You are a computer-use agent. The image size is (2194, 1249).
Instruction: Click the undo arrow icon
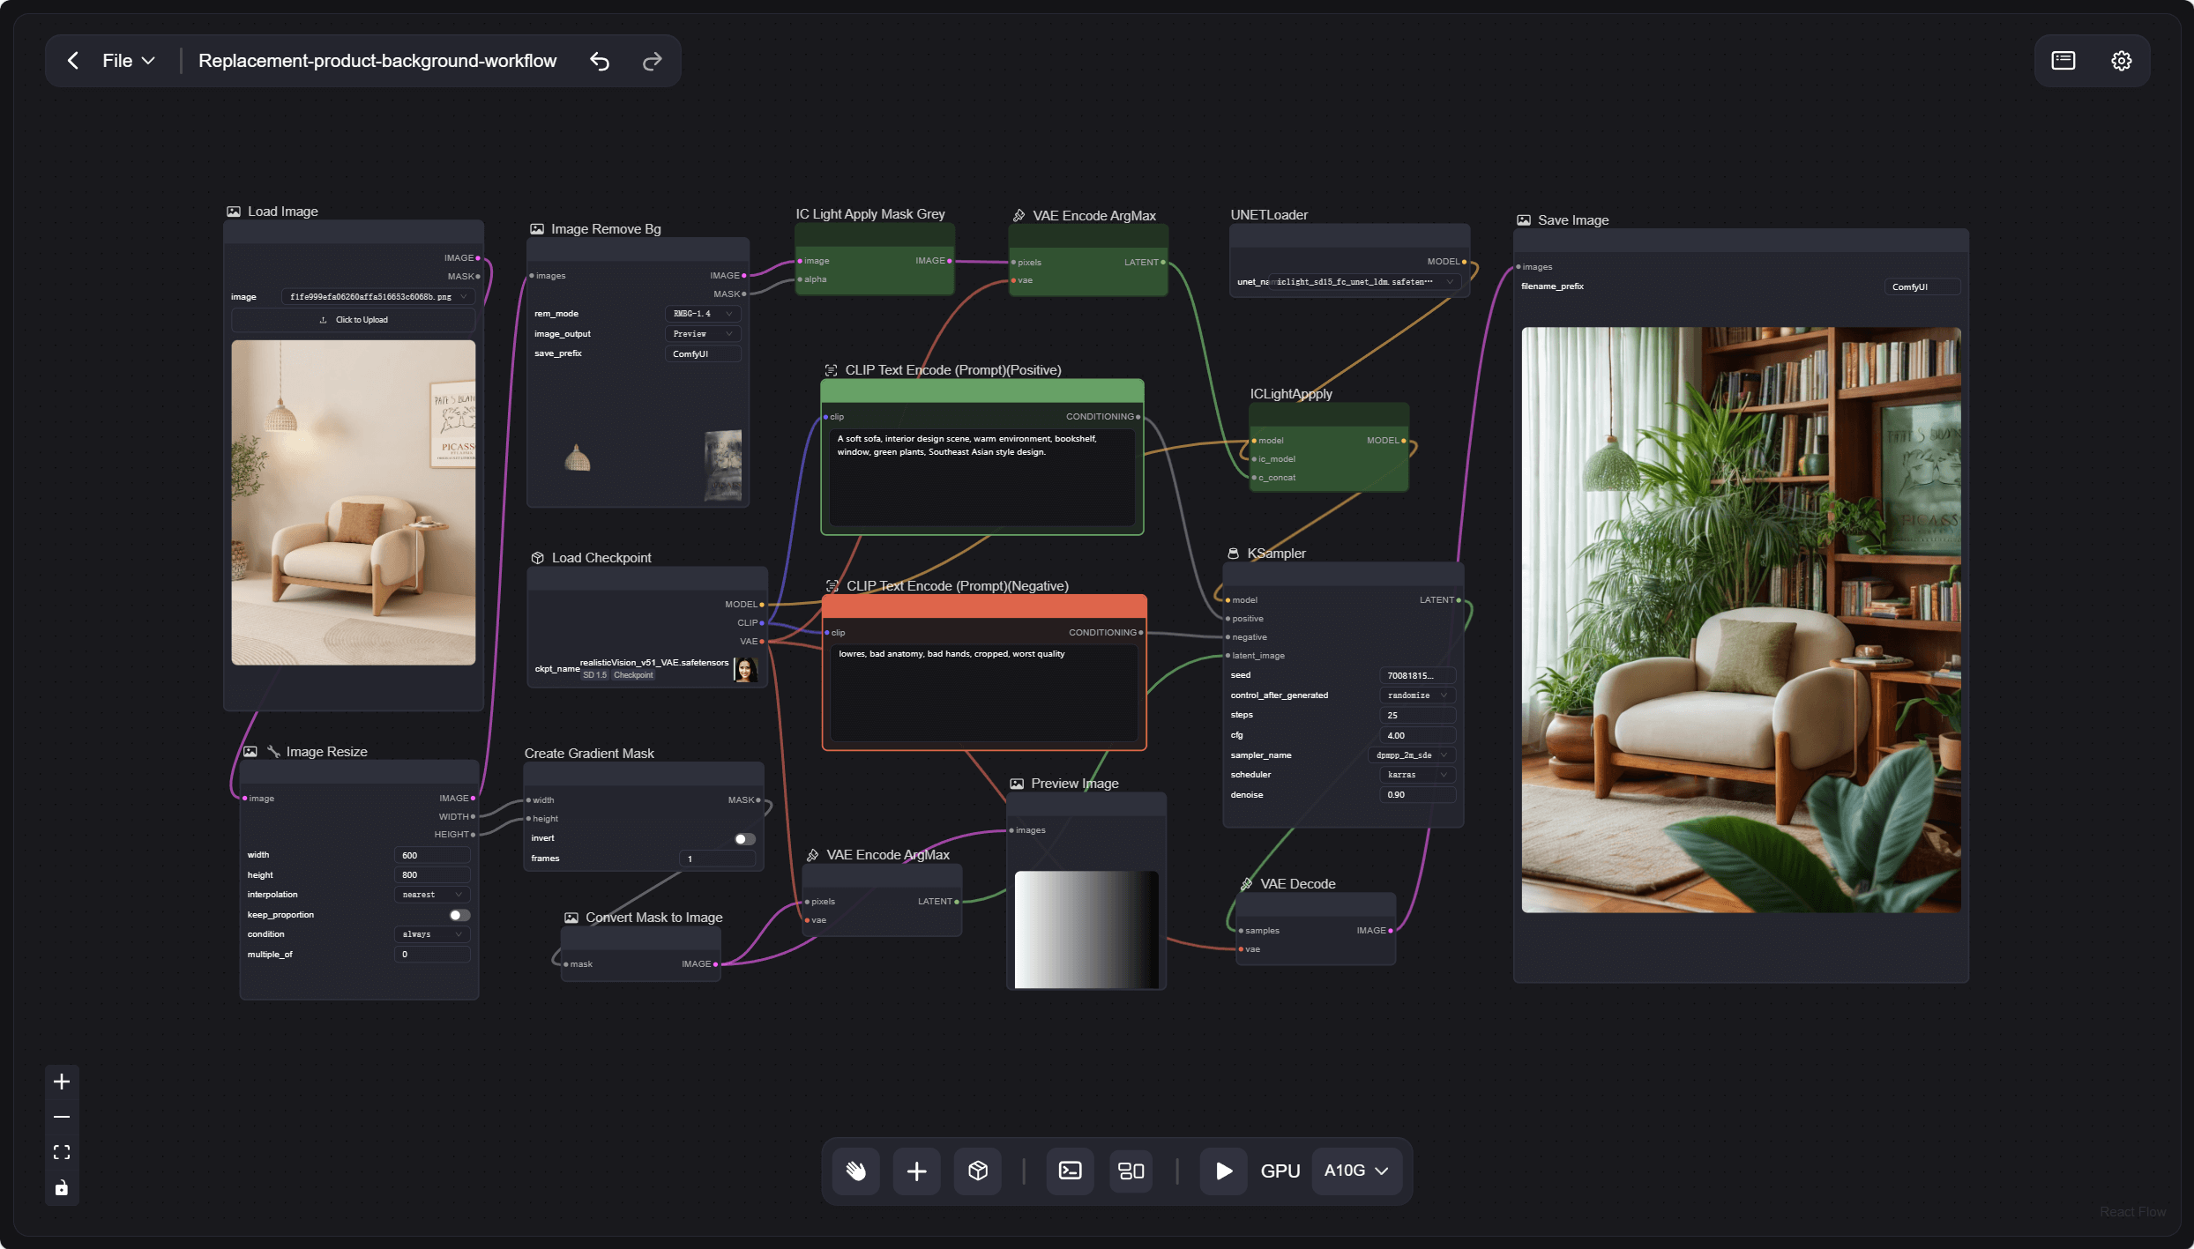pos(600,61)
